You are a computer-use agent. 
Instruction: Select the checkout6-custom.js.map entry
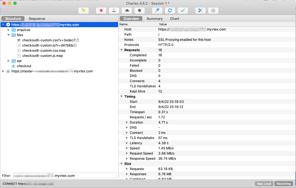(x=42, y=56)
